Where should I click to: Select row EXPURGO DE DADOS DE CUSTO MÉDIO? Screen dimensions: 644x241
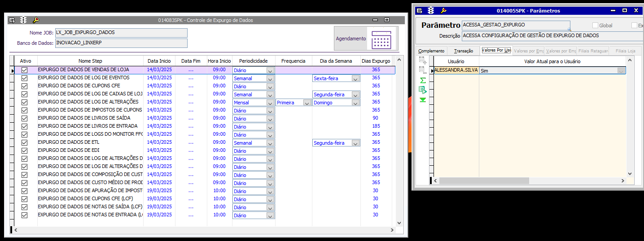click(x=90, y=183)
